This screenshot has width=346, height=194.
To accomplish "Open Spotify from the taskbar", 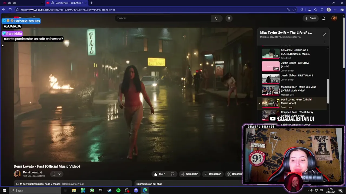I will pos(118,190).
